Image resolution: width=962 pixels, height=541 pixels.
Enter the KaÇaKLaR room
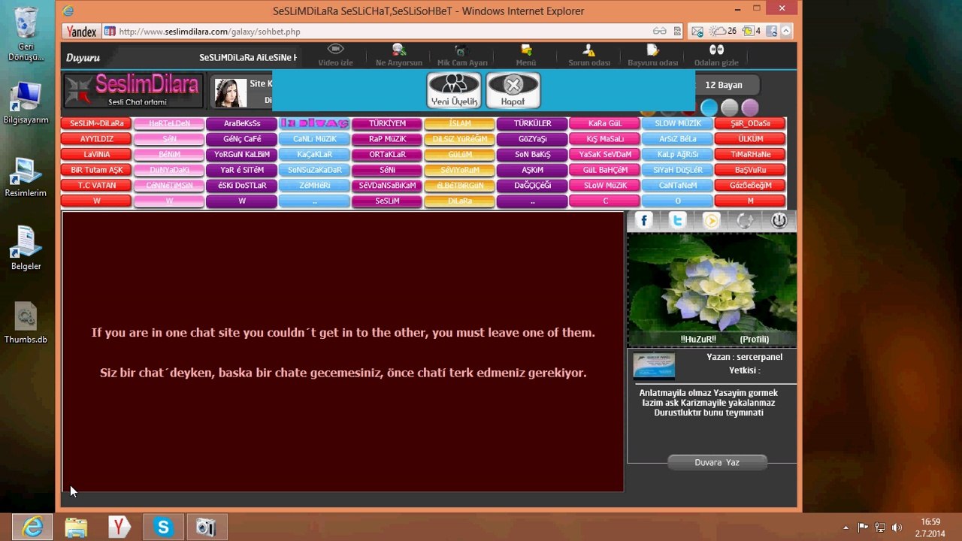pos(314,154)
